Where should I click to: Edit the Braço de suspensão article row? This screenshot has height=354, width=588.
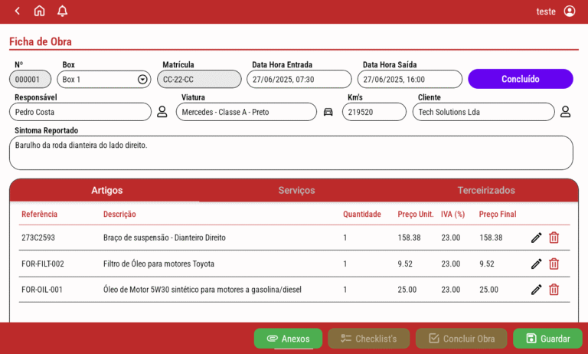[536, 238]
